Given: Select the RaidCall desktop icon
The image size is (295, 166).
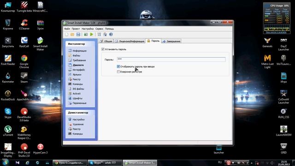Looking at the screenshot, I should (24, 42).
